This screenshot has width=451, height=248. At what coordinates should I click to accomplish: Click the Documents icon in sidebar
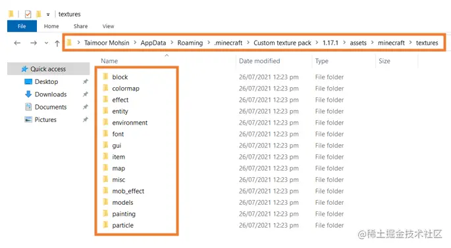point(28,107)
